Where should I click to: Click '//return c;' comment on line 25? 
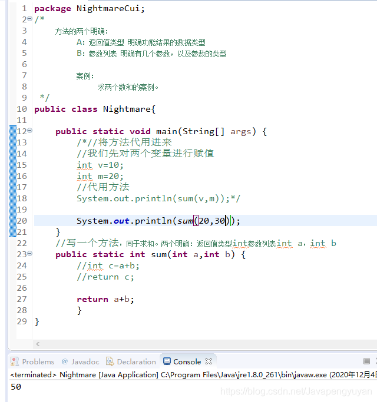105,277
